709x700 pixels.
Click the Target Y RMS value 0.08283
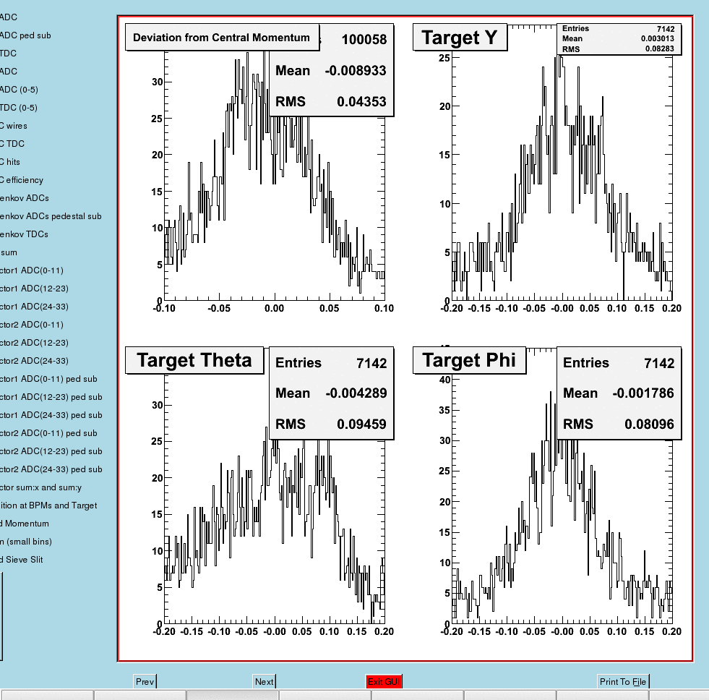660,49
